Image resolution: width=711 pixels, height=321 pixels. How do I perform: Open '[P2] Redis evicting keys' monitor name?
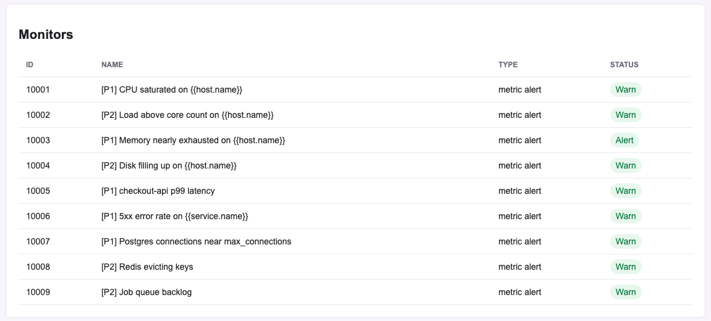point(147,267)
